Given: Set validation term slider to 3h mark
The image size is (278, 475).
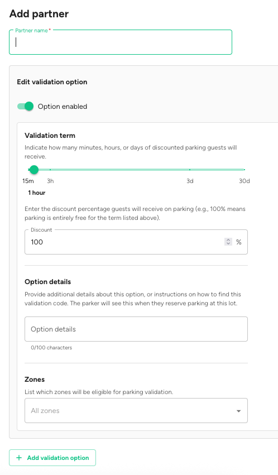Looking at the screenshot, I should click(x=50, y=170).
